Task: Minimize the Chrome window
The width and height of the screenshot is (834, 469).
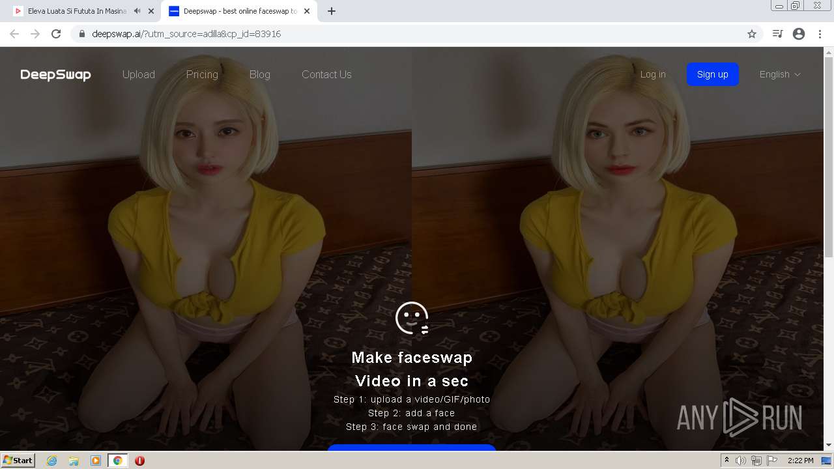Action: [x=779, y=6]
